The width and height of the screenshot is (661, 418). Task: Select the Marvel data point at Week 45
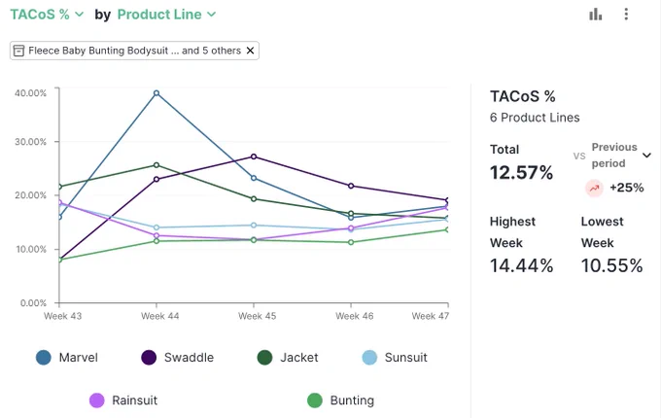pos(254,178)
